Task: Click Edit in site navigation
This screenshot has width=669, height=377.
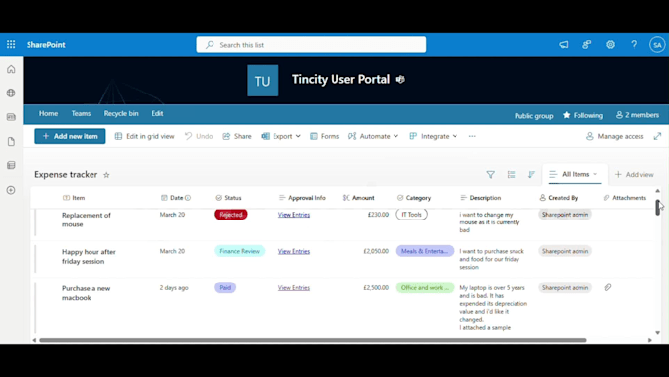Action: click(157, 113)
